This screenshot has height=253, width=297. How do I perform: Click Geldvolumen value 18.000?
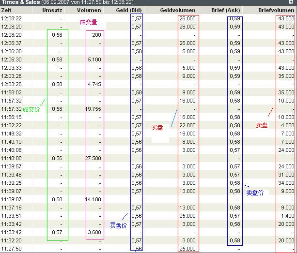click(188, 134)
